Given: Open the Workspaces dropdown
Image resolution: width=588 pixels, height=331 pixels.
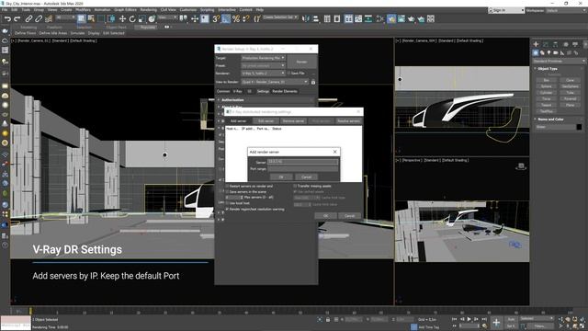Looking at the screenshot, I should (x=566, y=10).
